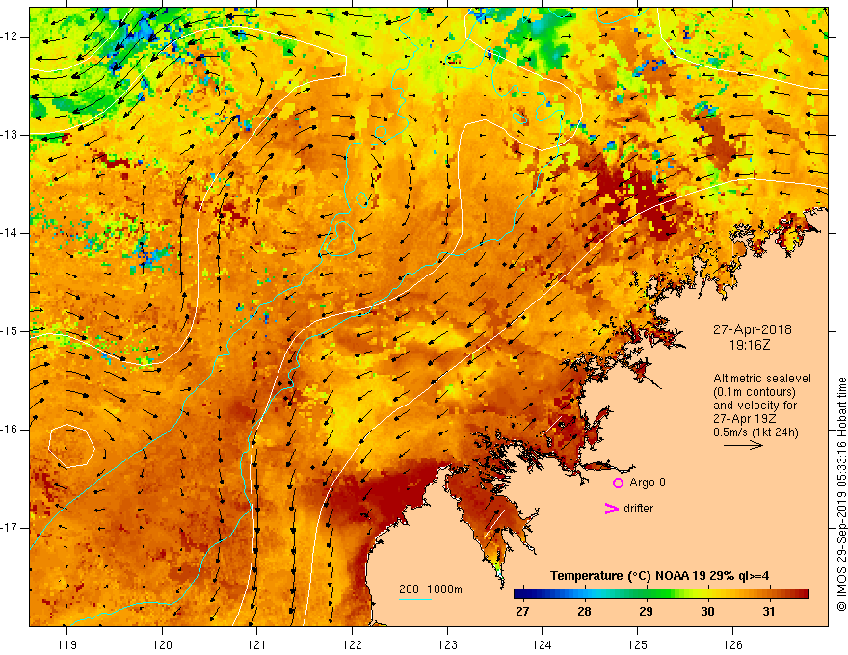Click the latitude axis label -16

pos(11,430)
